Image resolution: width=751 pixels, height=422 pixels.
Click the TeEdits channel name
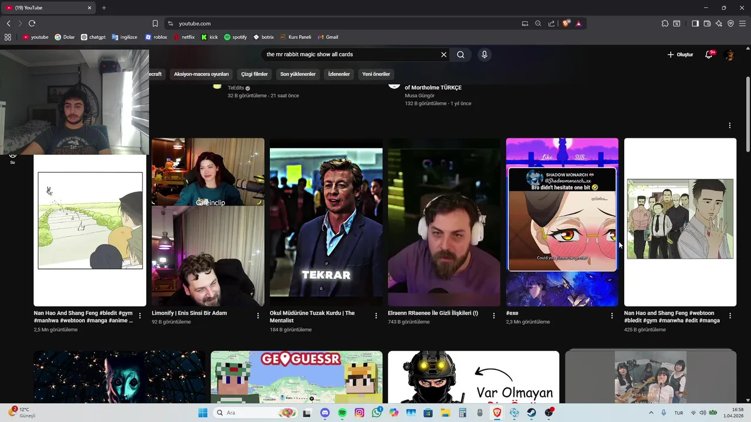tap(236, 88)
